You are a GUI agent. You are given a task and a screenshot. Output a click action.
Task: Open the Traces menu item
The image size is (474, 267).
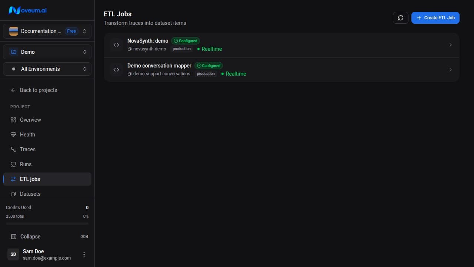point(47,149)
